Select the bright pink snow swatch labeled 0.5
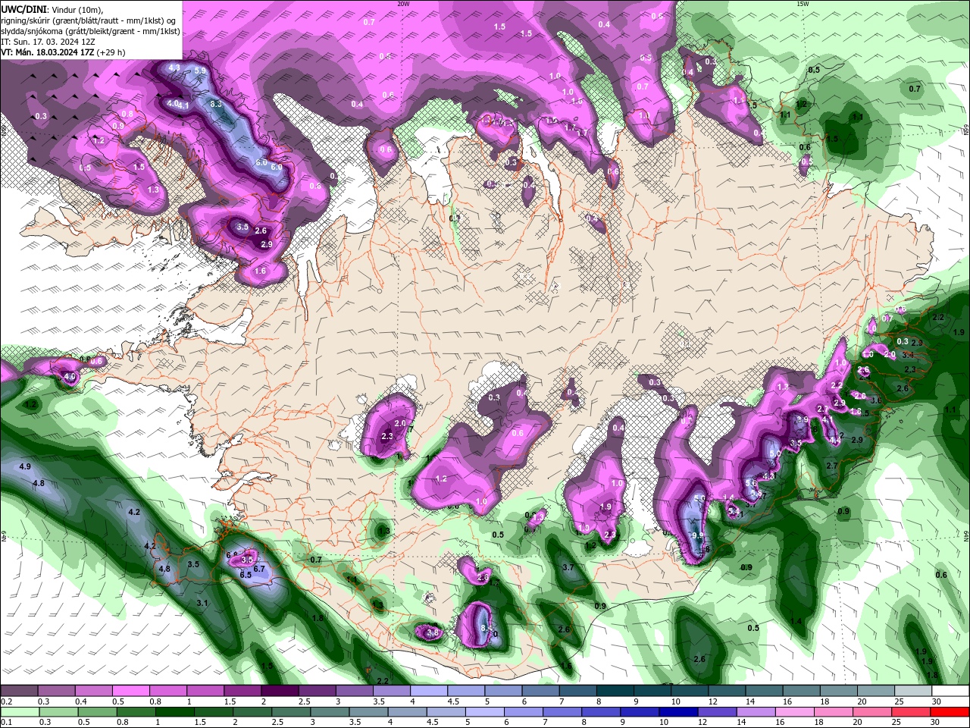 (x=130, y=691)
